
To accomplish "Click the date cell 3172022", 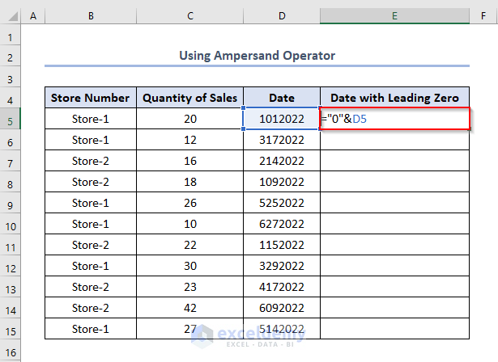I will pyautogui.click(x=282, y=140).
